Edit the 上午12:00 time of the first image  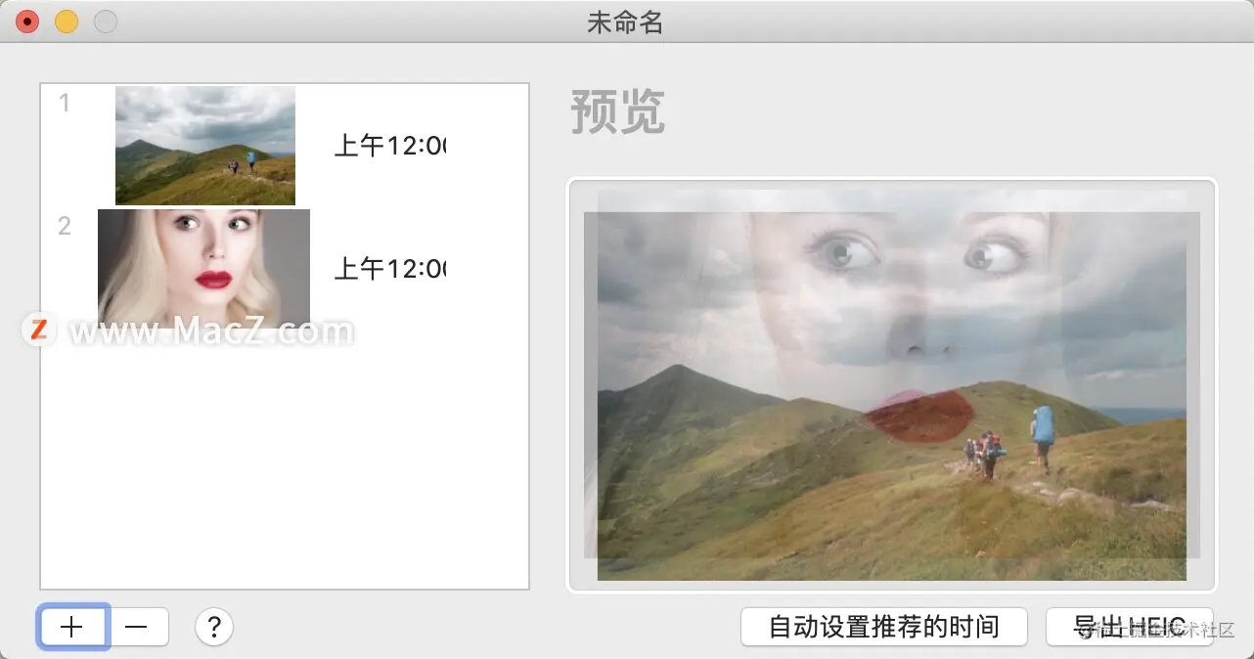click(x=390, y=147)
